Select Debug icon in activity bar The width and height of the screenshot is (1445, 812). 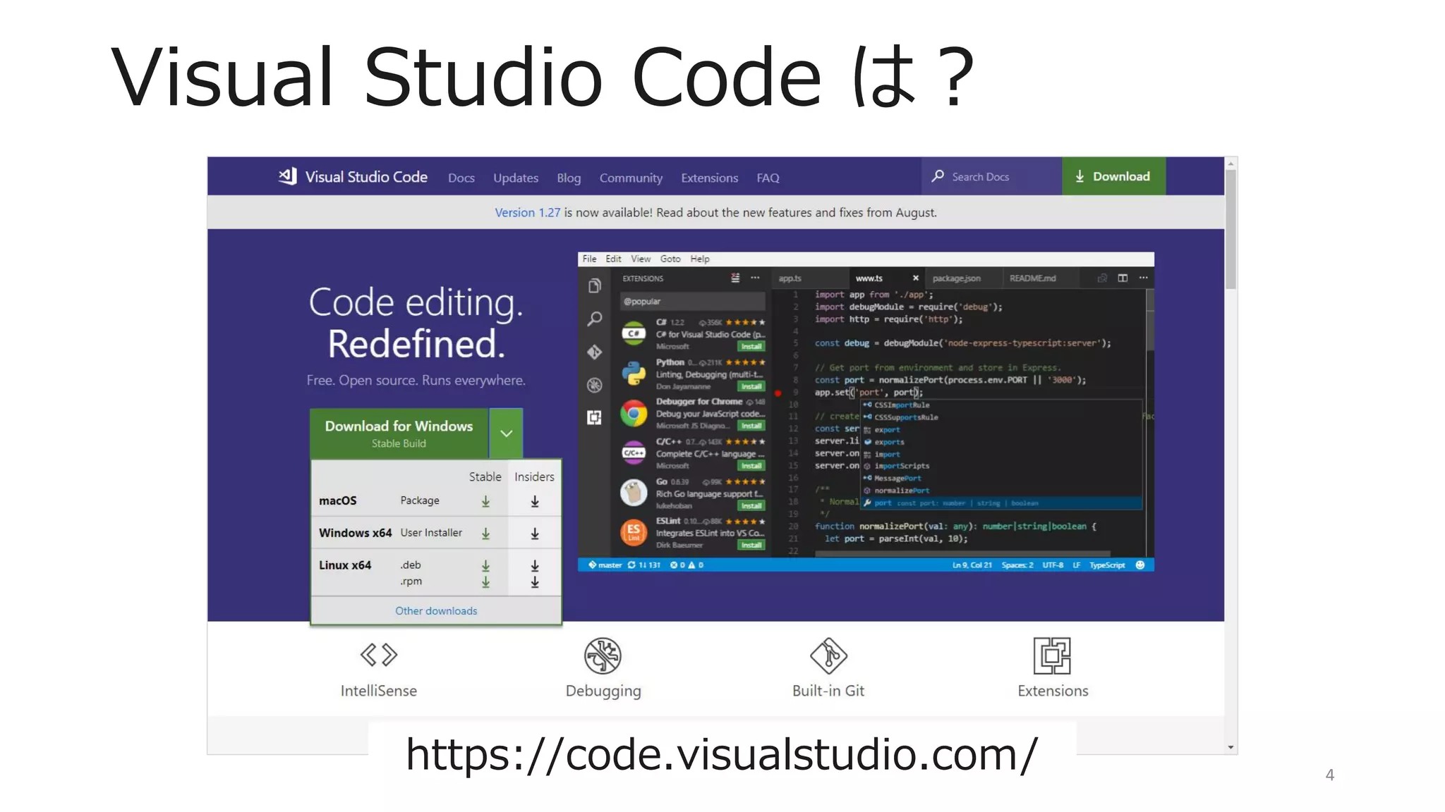pos(595,385)
